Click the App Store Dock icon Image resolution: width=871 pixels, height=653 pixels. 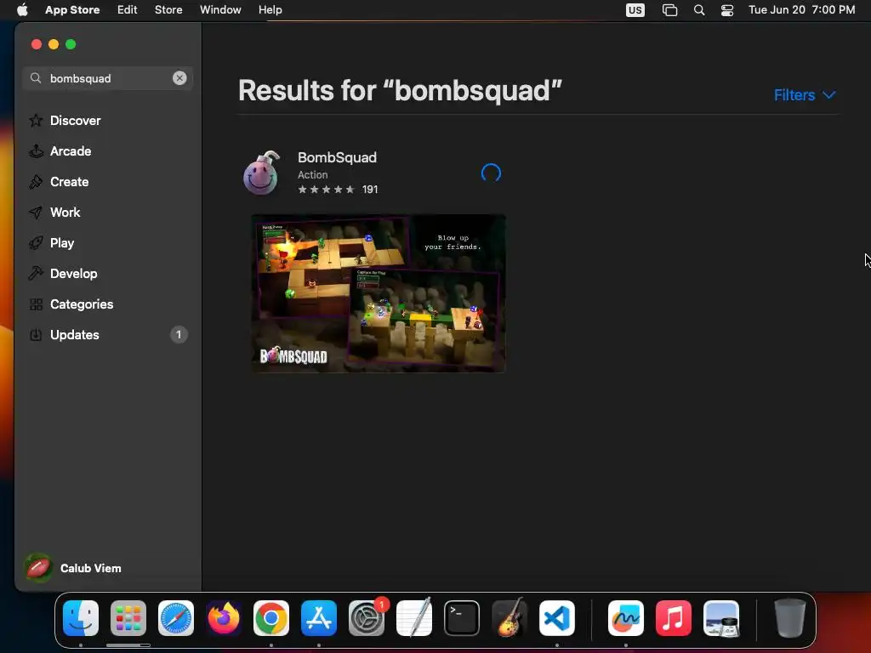[319, 618]
